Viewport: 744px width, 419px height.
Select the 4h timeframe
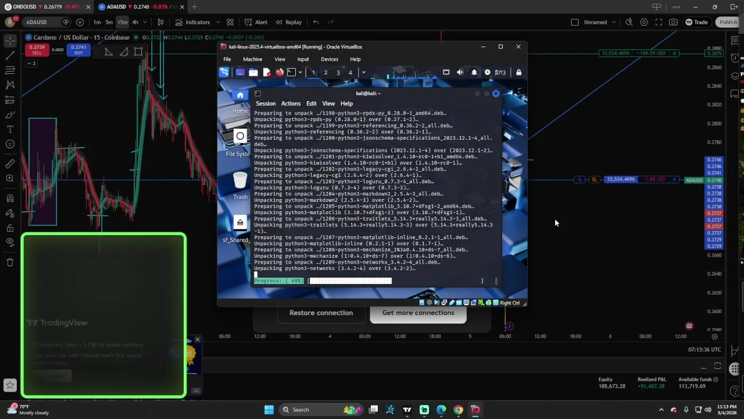pos(135,22)
